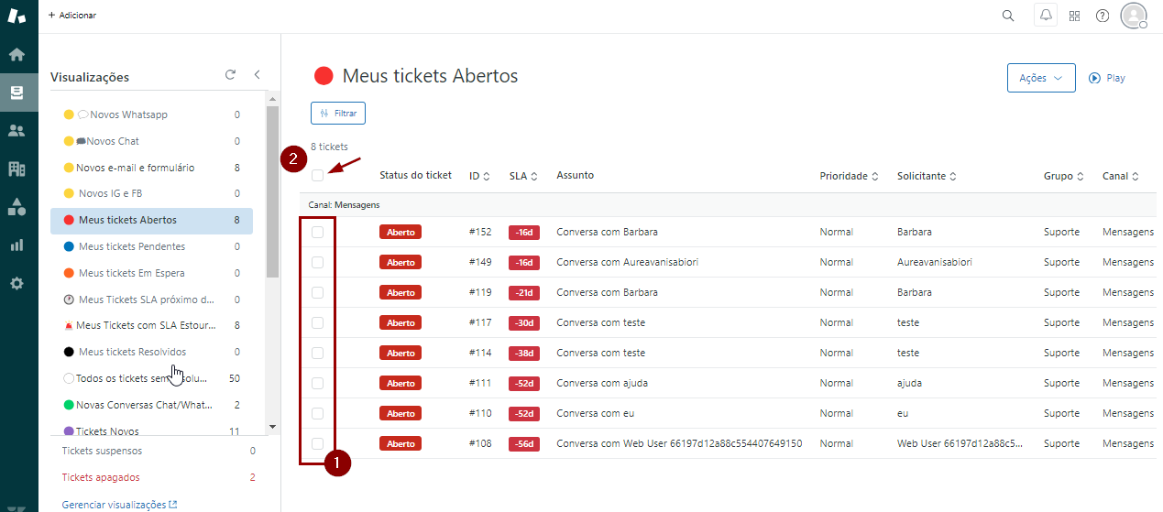The image size is (1163, 512).
Task: Select the Meus tickets Pendentes view
Action: (x=132, y=246)
